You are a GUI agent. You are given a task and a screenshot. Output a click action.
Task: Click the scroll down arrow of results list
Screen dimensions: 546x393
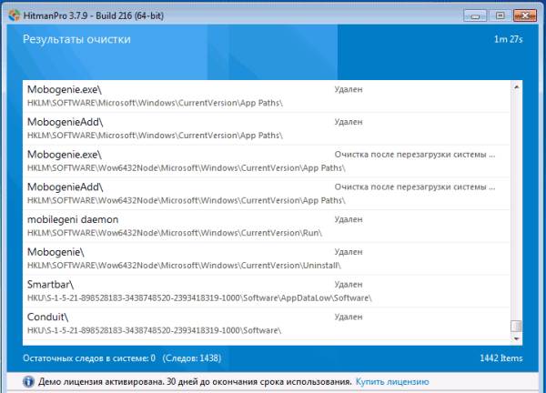click(516, 338)
